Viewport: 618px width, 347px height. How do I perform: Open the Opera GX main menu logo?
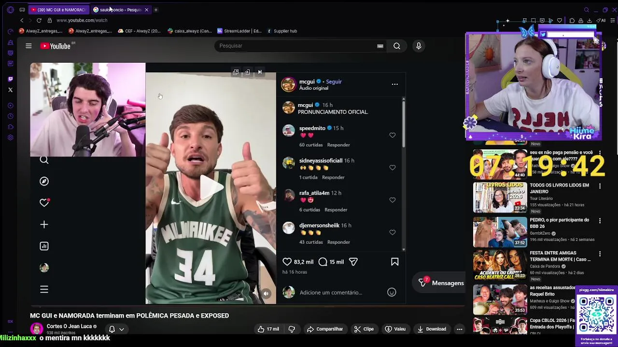point(11,10)
